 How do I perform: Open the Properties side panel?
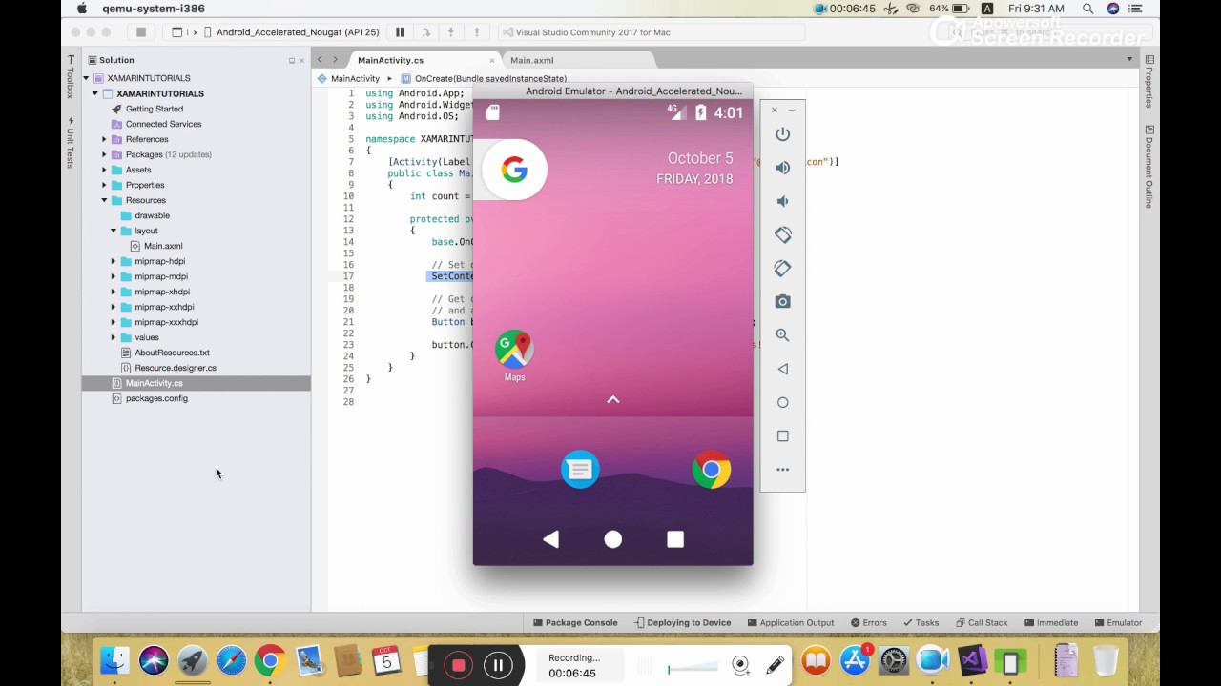(x=1149, y=80)
